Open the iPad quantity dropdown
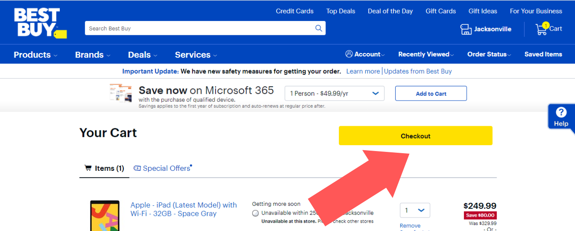 point(415,210)
